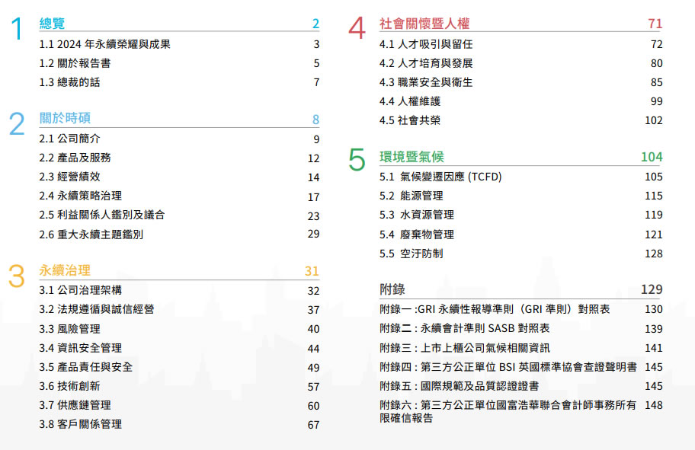Image resolution: width=695 pixels, height=450 pixels.
Task: Open 5.1 氣候變遷因應 (TCFD) section
Action: (440, 177)
